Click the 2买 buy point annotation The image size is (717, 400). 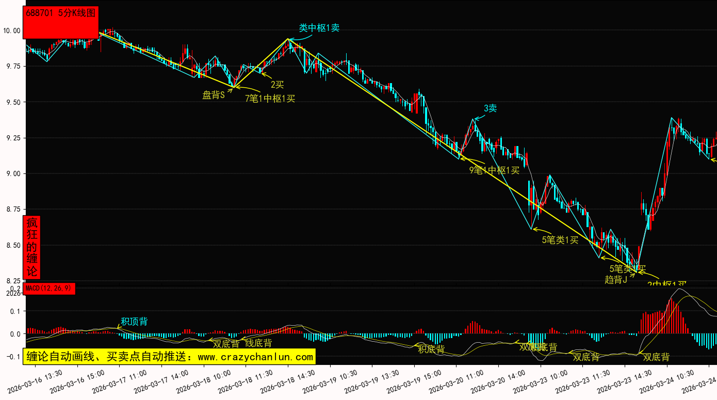(x=278, y=85)
